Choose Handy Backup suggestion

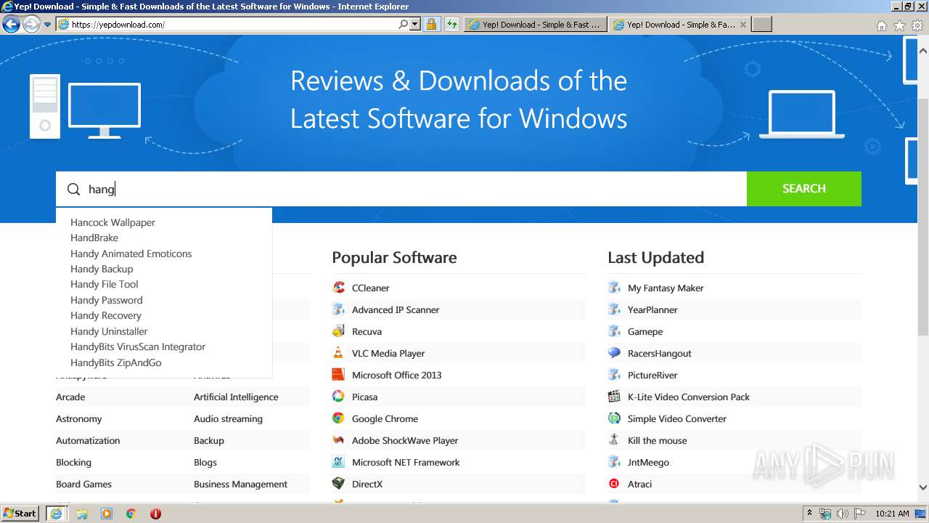102,269
